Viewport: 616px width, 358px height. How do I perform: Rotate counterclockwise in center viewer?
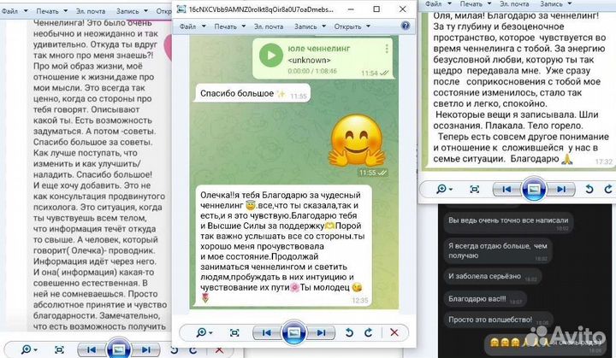(349, 333)
